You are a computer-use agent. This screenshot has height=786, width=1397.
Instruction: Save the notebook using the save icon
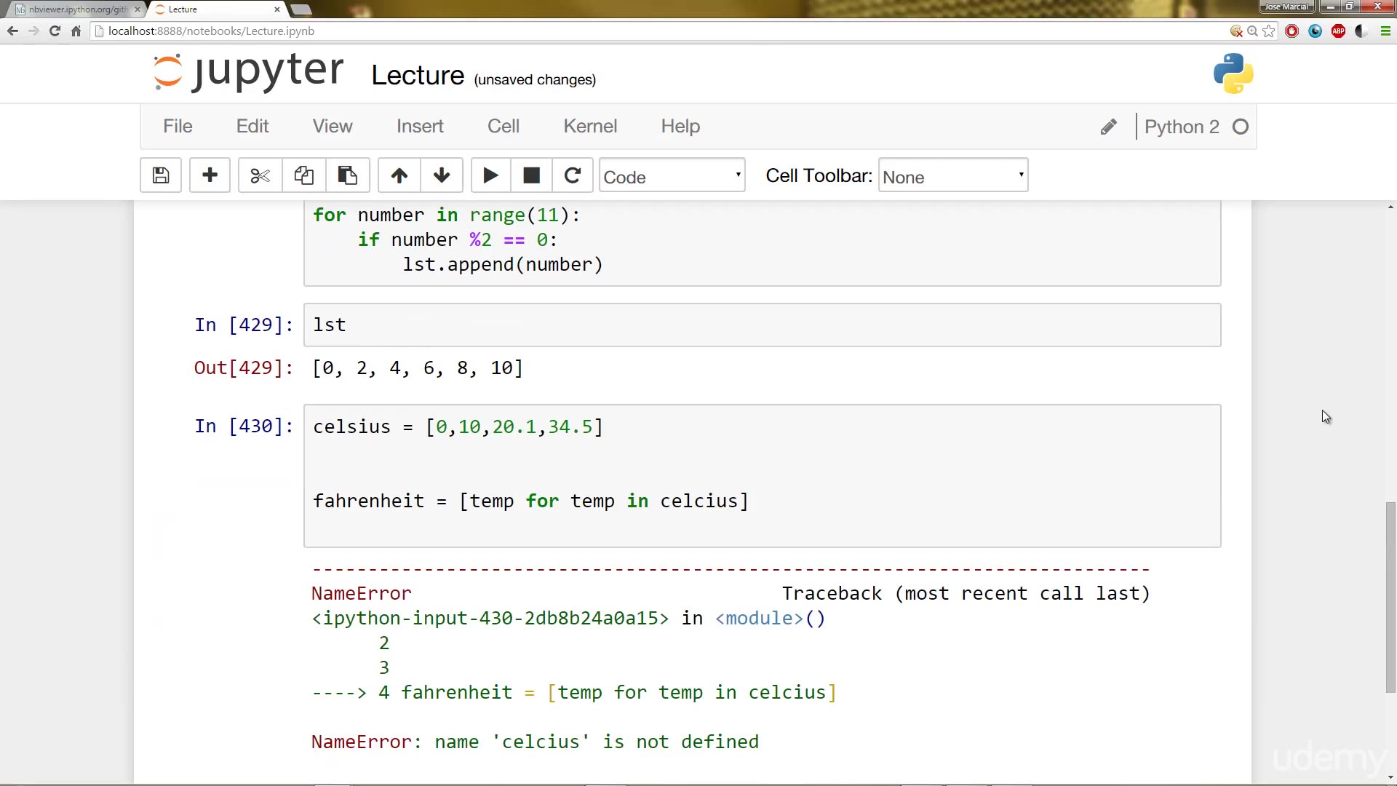[160, 175]
